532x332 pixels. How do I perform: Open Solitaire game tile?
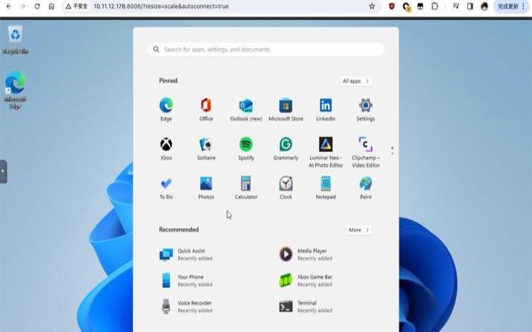pyautogui.click(x=206, y=149)
